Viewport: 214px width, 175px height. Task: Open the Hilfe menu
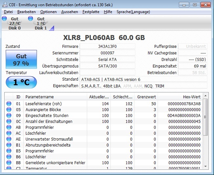pyautogui.click(x=108, y=12)
